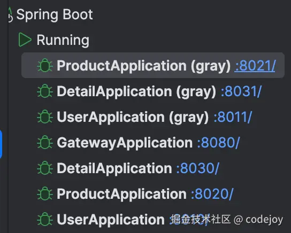The image size is (291, 233).
Task: Click bug icon beside DetailApplication :8030
Action: [45, 168]
